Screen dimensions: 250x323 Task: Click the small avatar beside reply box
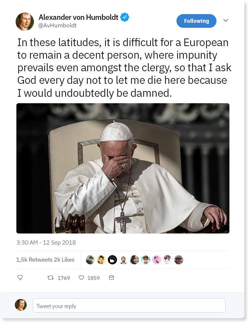point(21,305)
